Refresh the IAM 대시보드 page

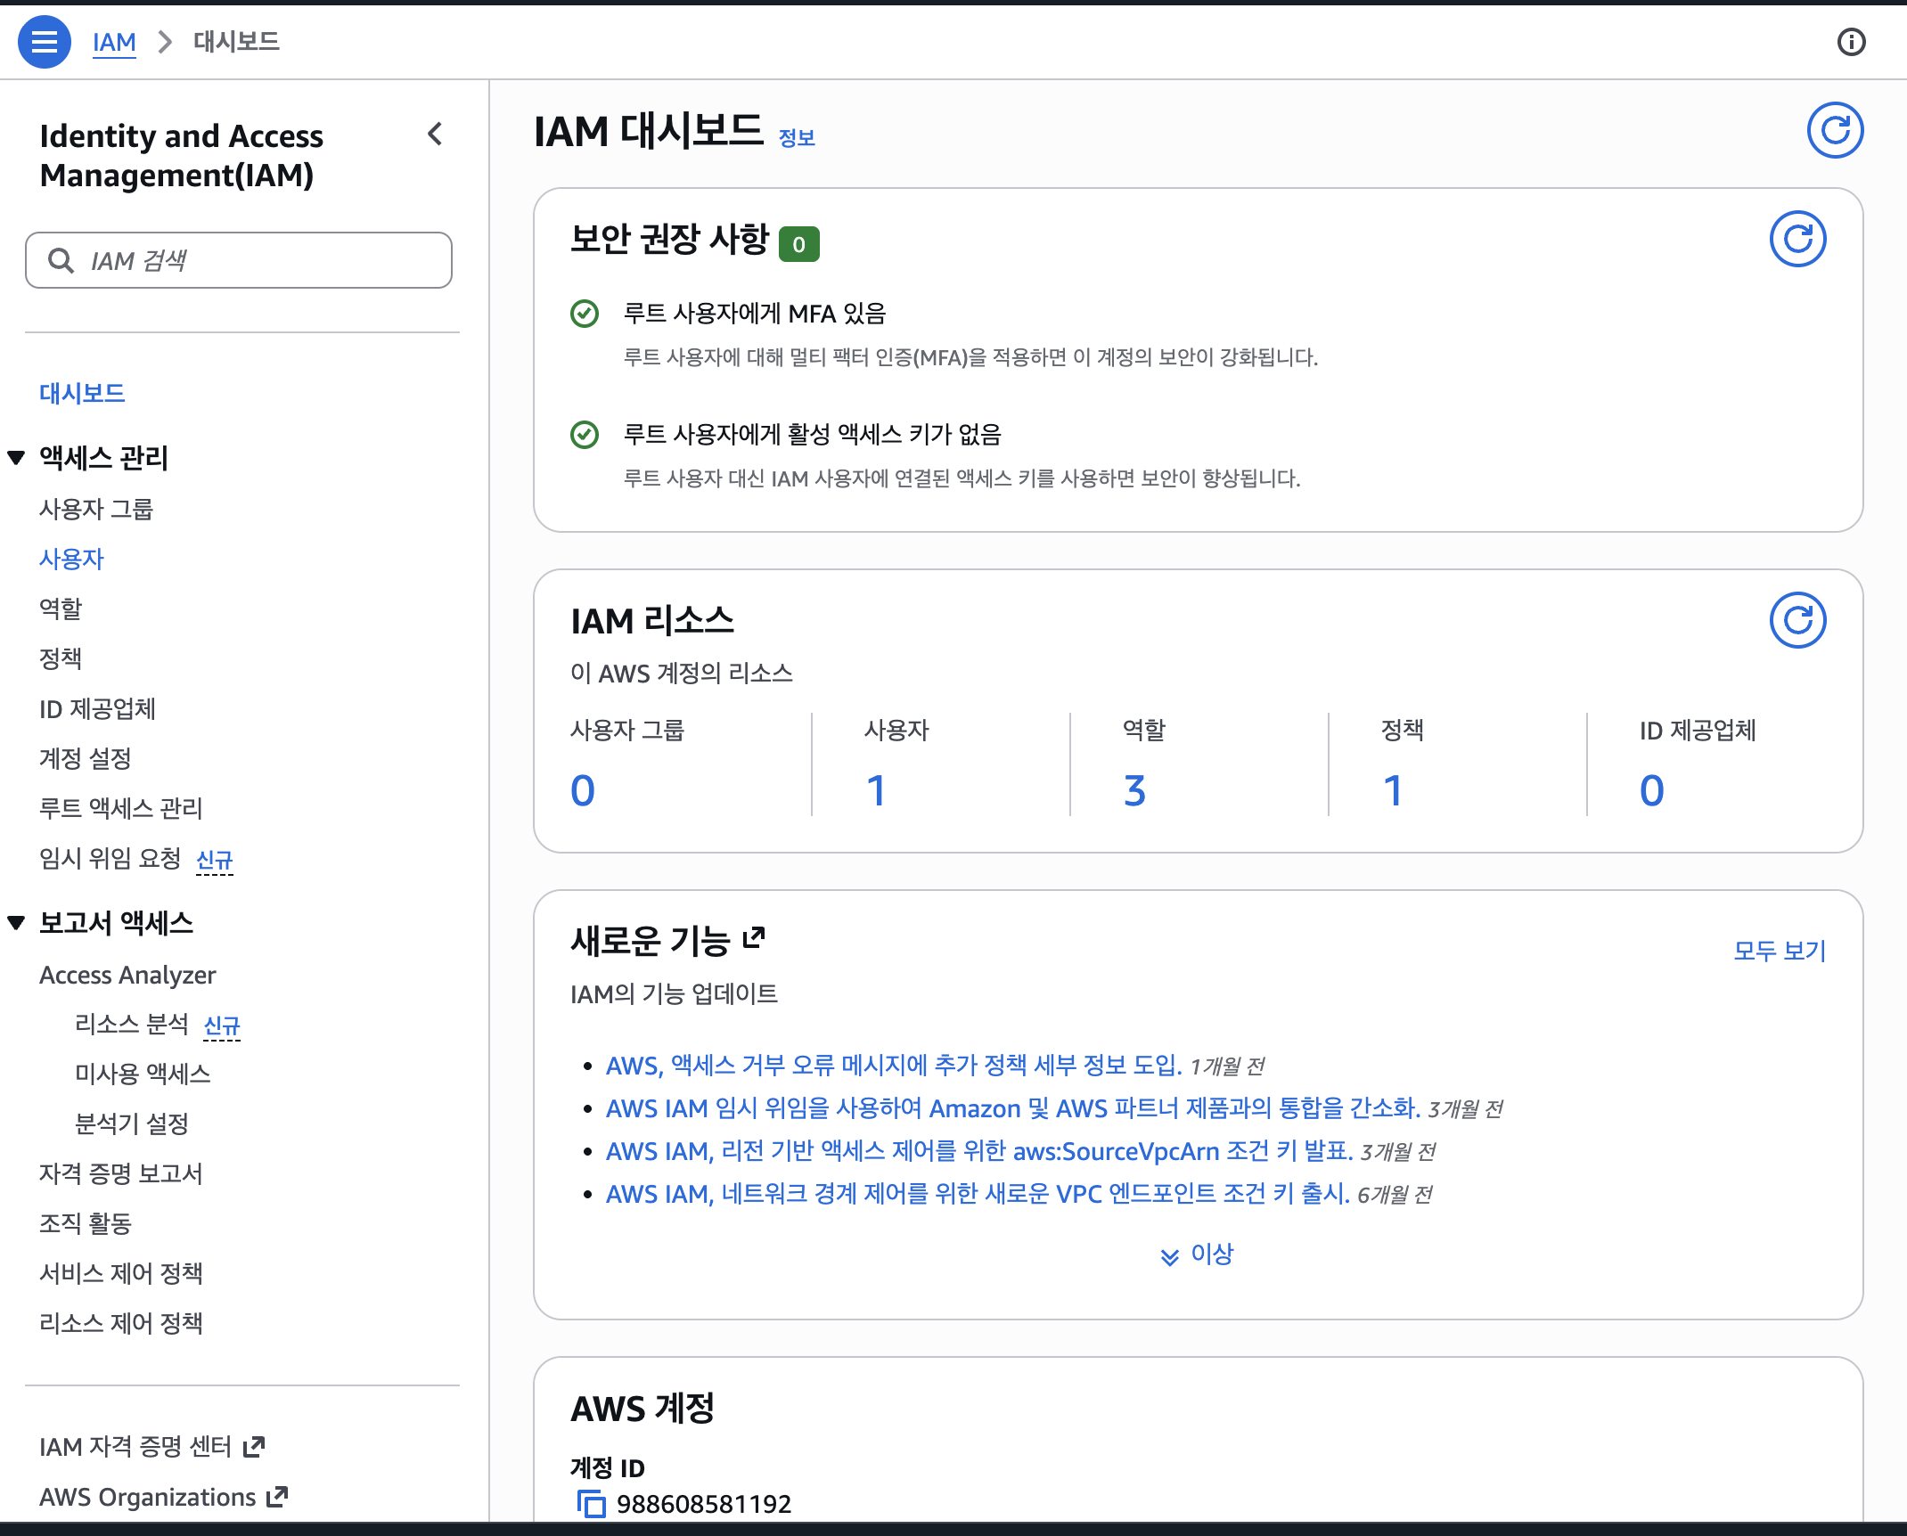point(1835,130)
